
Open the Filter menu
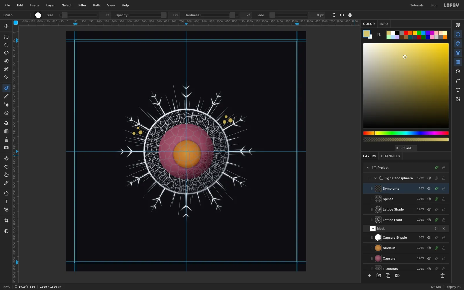click(x=82, y=5)
